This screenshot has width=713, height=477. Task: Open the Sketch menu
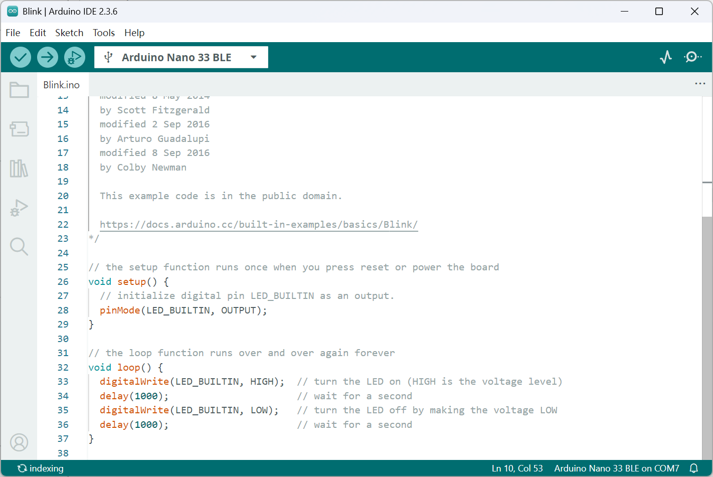click(69, 33)
